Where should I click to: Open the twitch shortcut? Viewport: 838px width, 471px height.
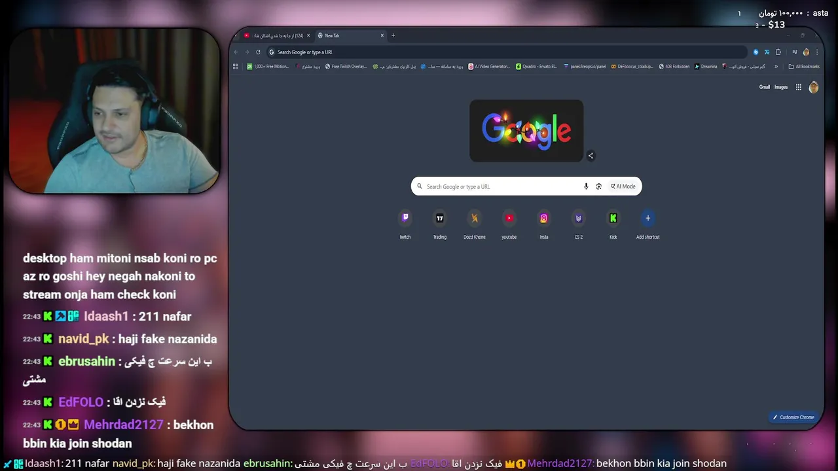click(405, 224)
